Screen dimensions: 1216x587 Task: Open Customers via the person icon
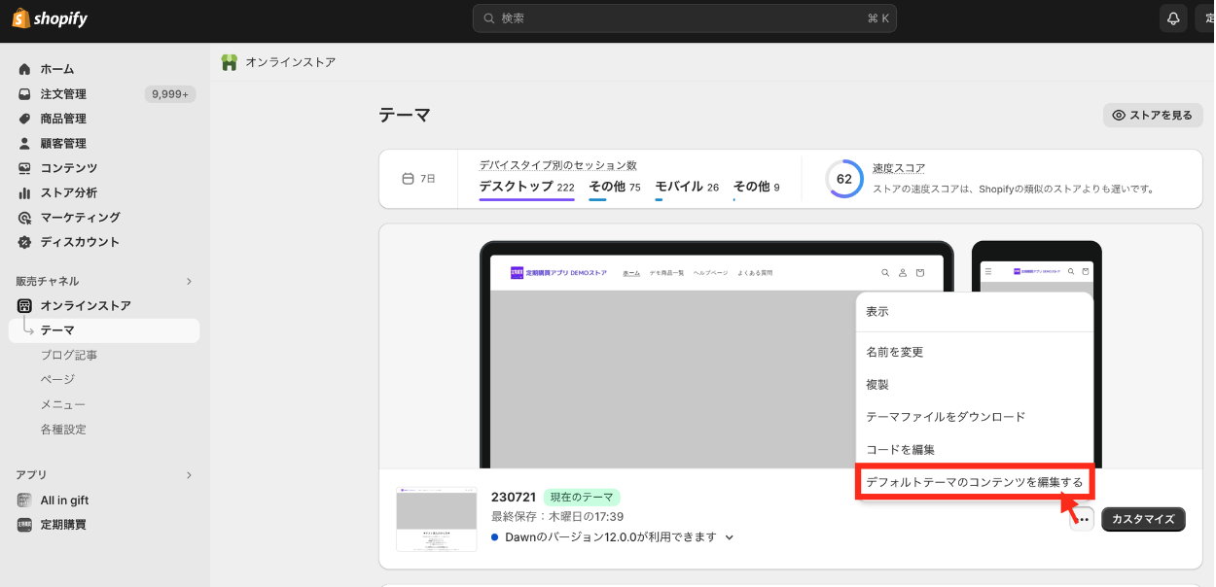coord(24,144)
